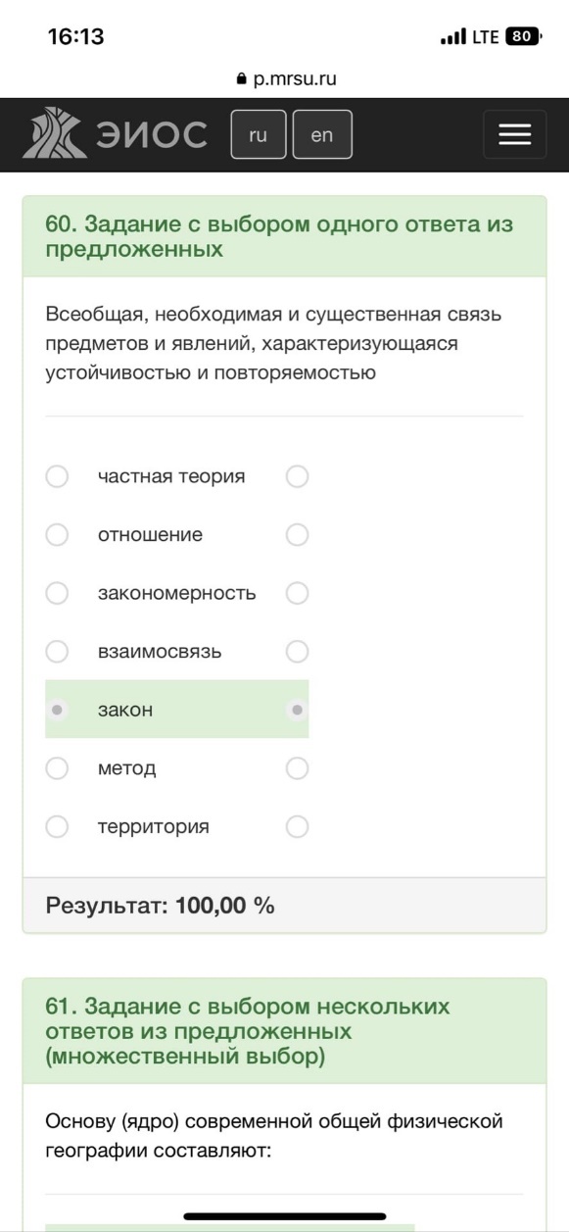Select the left radio for отношение

tap(58, 535)
